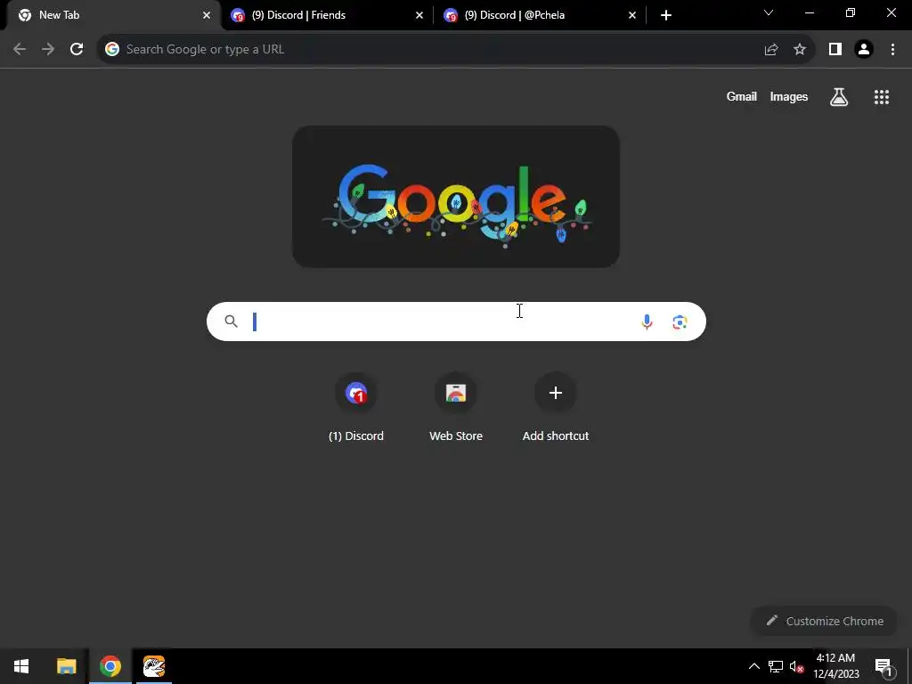This screenshot has width=912, height=684.
Task: Click the browser back arrow
Action: pyautogui.click(x=20, y=50)
